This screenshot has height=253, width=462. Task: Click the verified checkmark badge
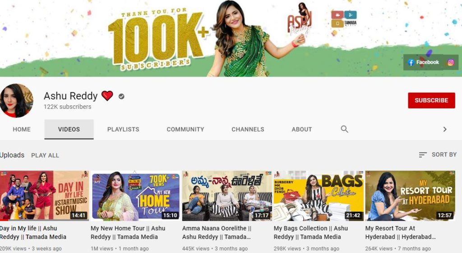[x=121, y=96]
